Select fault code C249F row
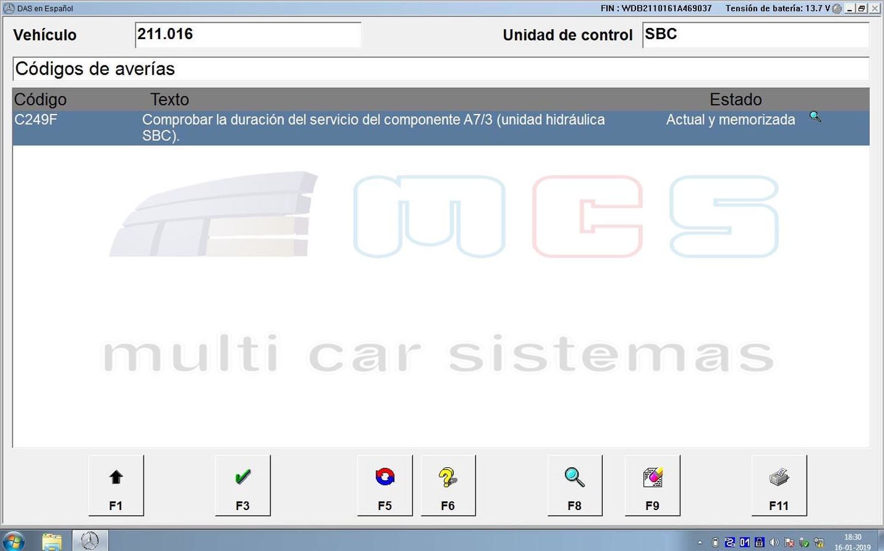This screenshot has height=551, width=884. pos(441,128)
